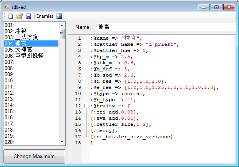Click the 1.25 value in :@e_res
Image resolution: width=239 pixels, height=167 pixels.
(158, 87)
